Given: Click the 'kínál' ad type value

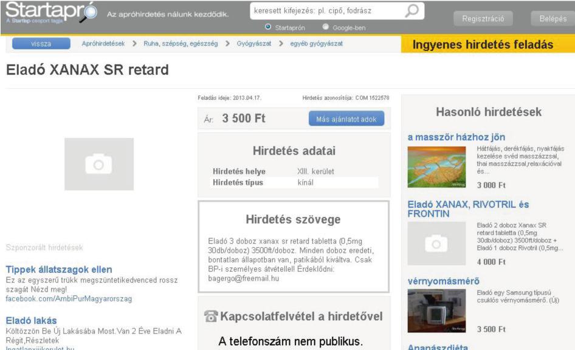Looking at the screenshot, I should [x=306, y=182].
